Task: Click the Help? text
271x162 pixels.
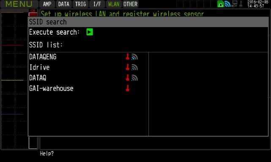Action: tap(47, 154)
